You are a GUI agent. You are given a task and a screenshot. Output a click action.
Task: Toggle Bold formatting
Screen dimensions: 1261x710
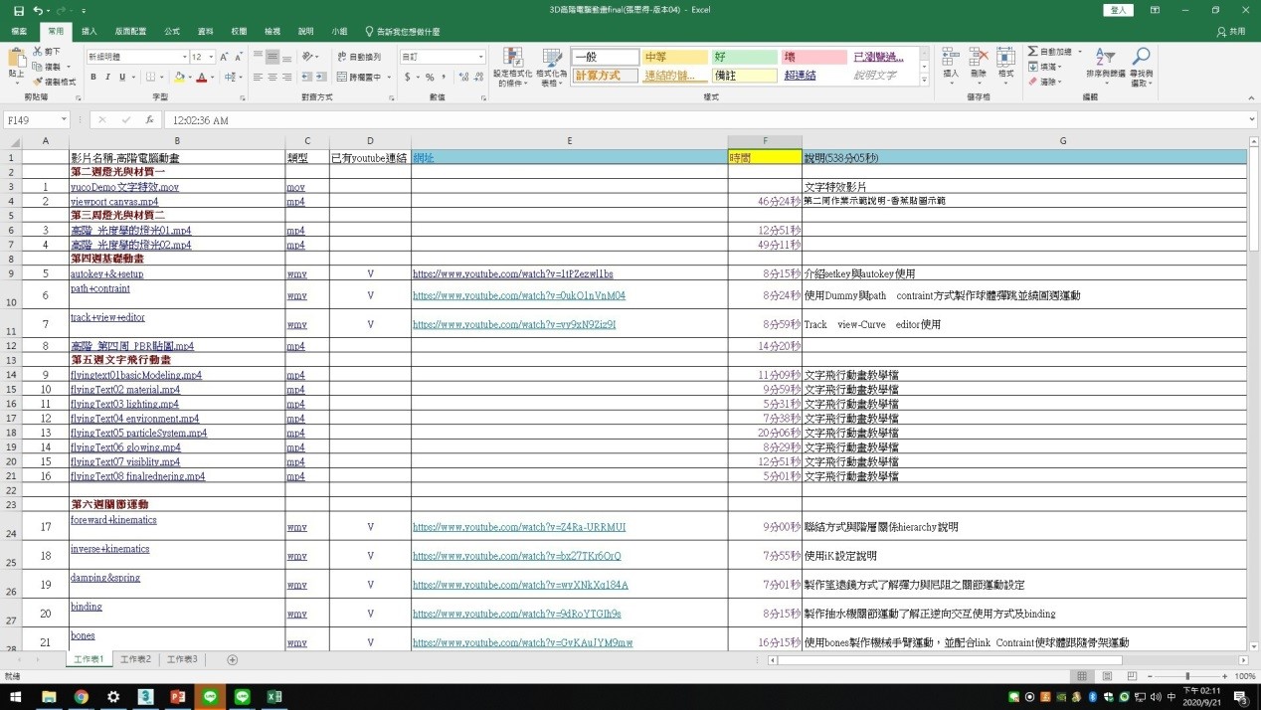(x=94, y=77)
